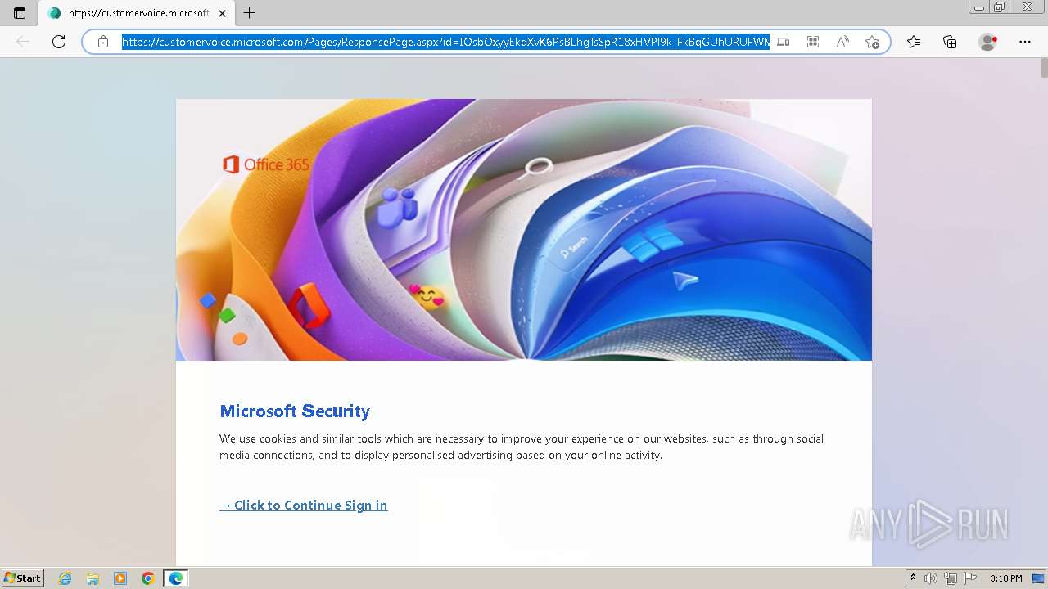Open the volume control tray icon
Image resolution: width=1048 pixels, height=589 pixels.
tap(931, 578)
